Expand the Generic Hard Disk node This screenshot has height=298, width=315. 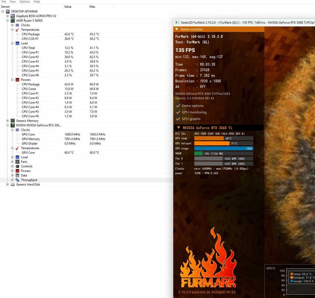7,184
